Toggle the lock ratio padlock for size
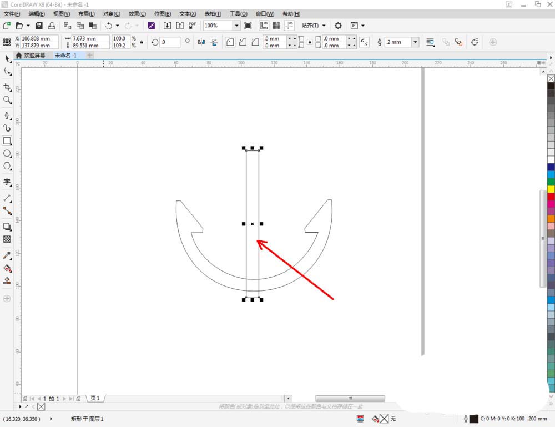This screenshot has width=555, height=427. [142, 42]
